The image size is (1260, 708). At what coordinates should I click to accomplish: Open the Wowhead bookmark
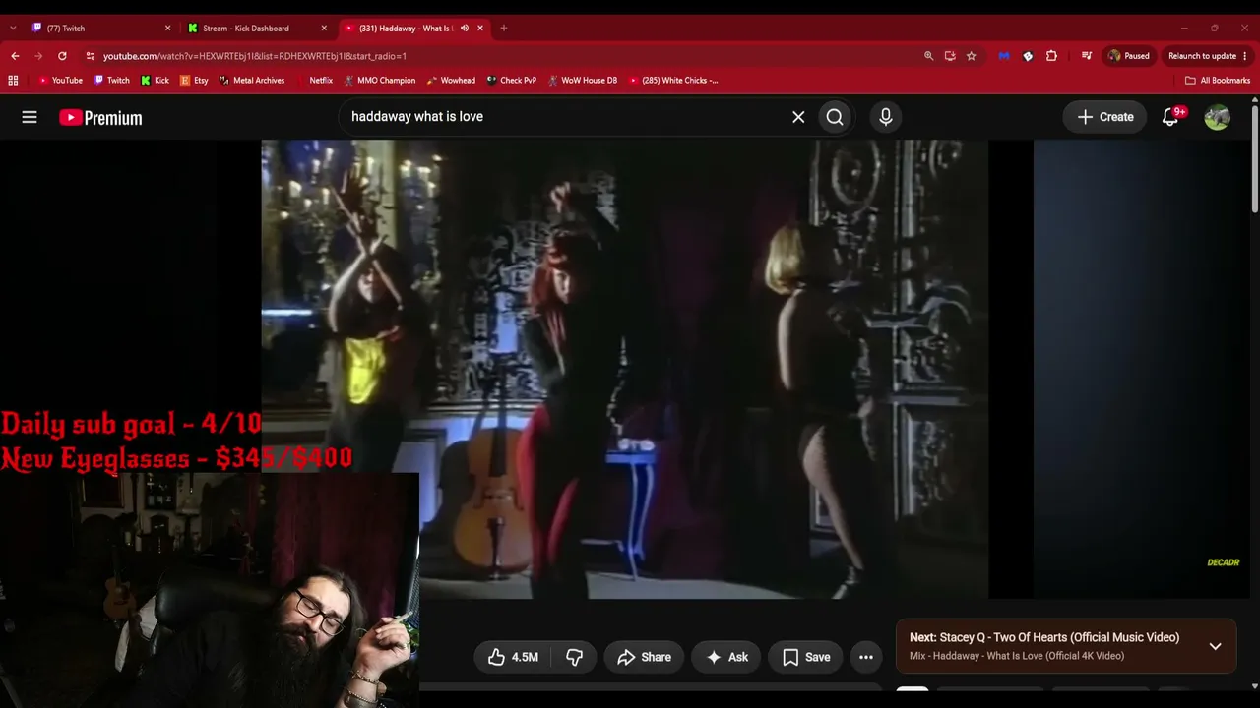[451, 81]
